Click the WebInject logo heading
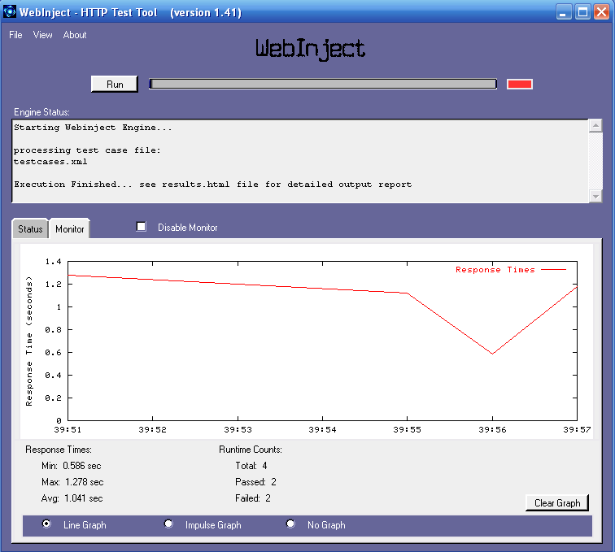 [x=310, y=49]
